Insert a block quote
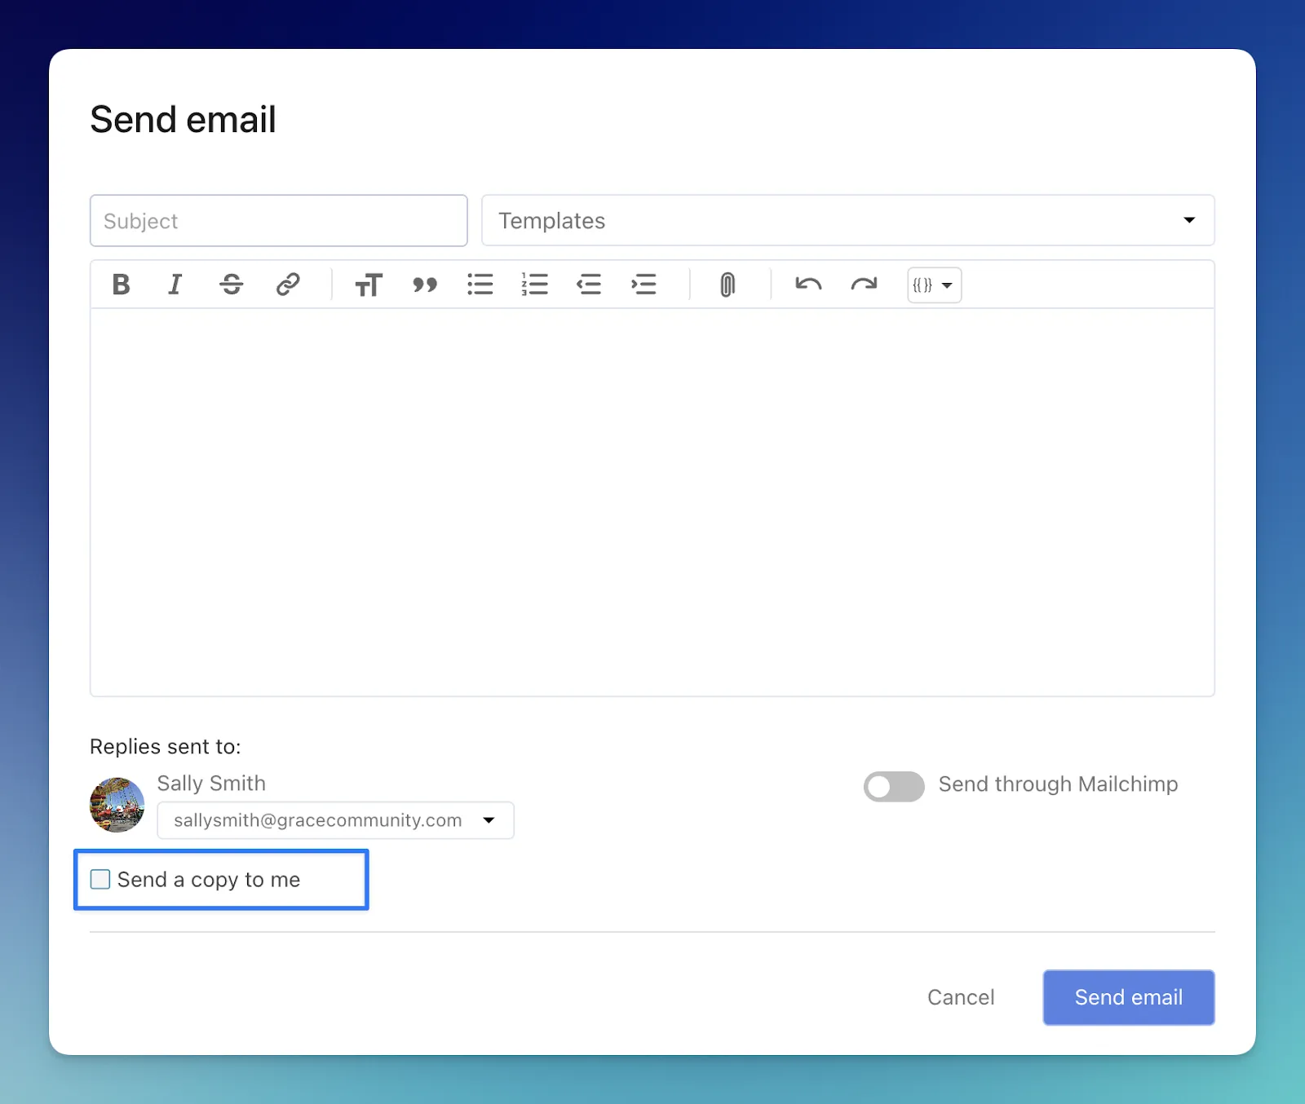Viewport: 1305px width, 1104px height. pos(425,285)
